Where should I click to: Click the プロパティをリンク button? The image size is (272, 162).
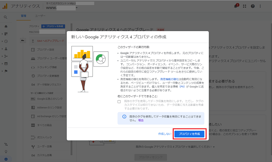[x=151, y=157]
